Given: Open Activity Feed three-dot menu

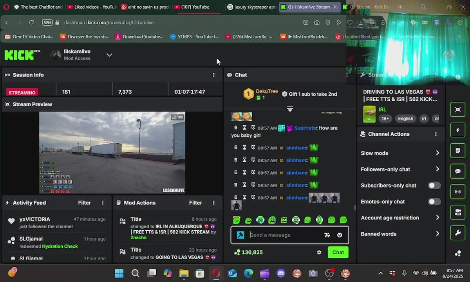Looking at the screenshot, I should [103, 203].
